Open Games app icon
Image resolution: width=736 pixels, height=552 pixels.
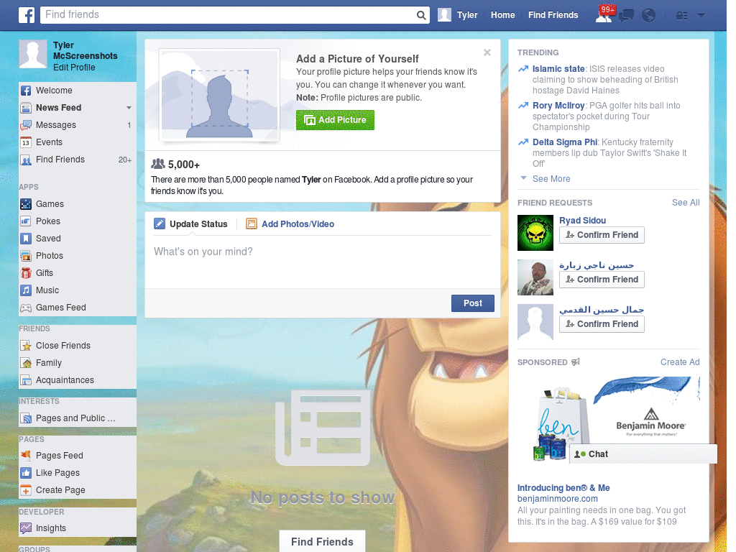coord(26,204)
